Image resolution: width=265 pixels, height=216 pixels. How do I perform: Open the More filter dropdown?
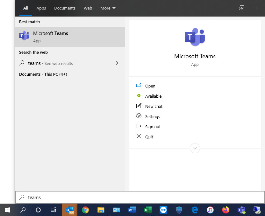click(108, 8)
